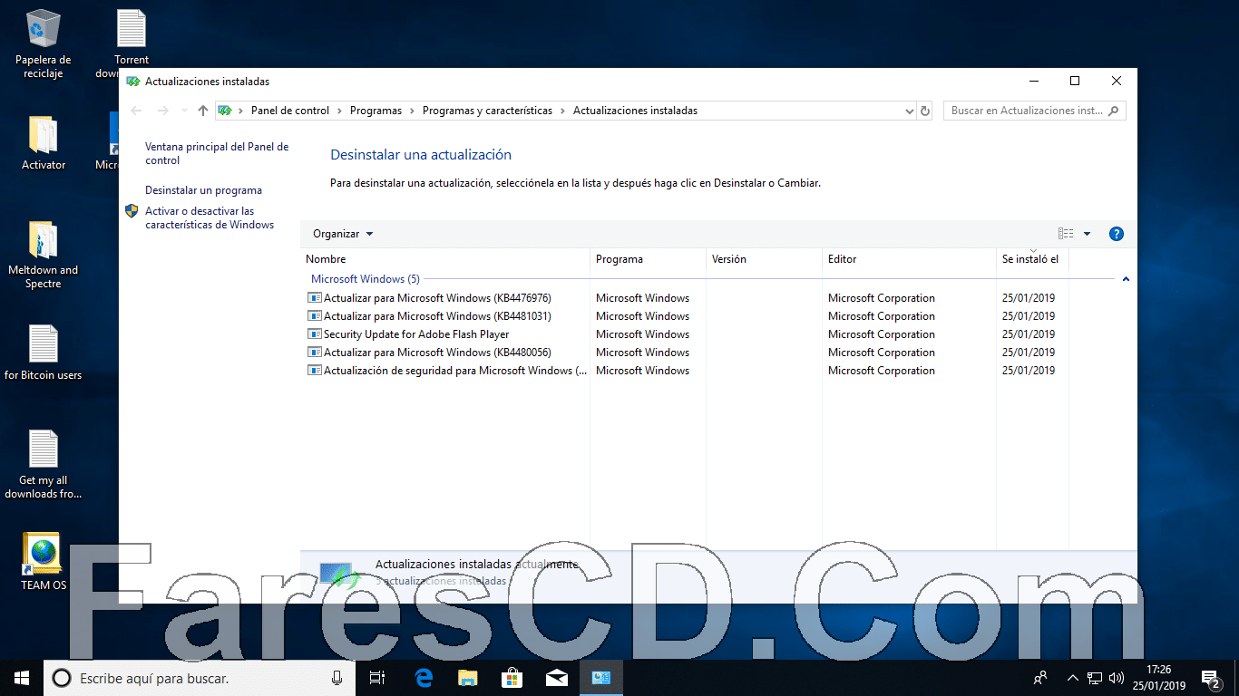Collapse the Microsoft Windows (5) group
This screenshot has width=1239, height=696.
pyautogui.click(x=1126, y=279)
